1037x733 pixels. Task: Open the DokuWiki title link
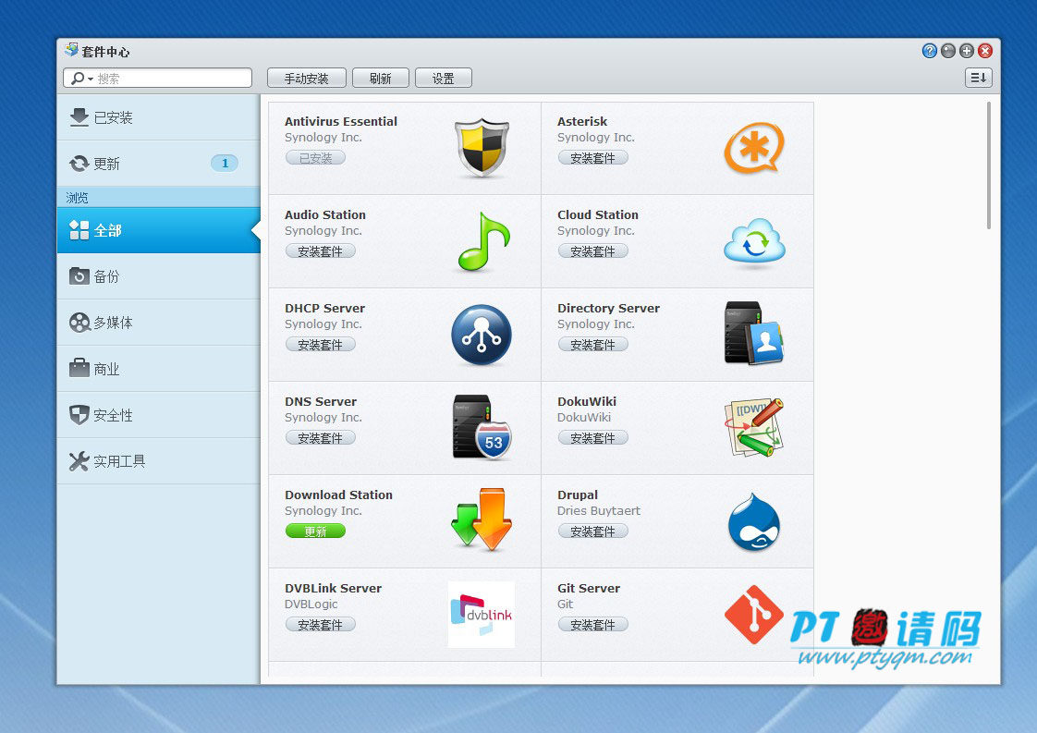(x=587, y=401)
